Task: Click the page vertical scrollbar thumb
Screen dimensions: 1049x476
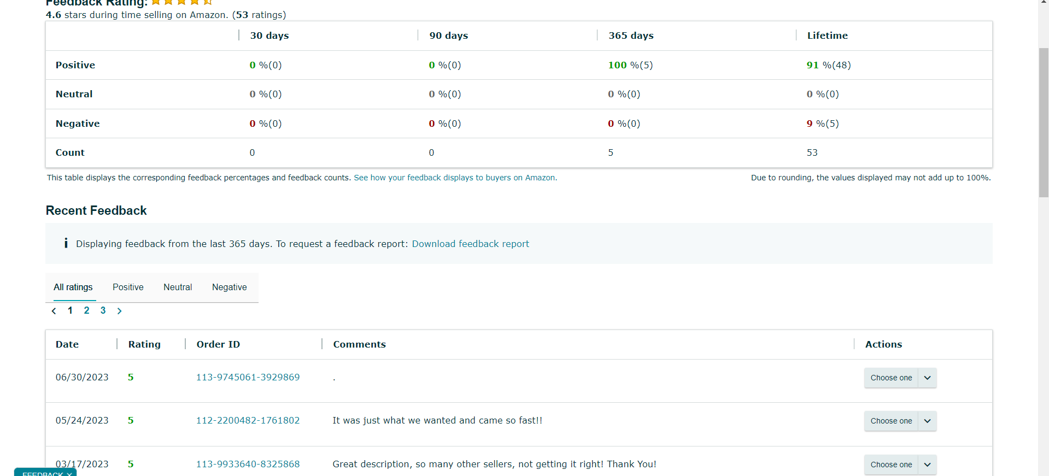Action: [1044, 122]
